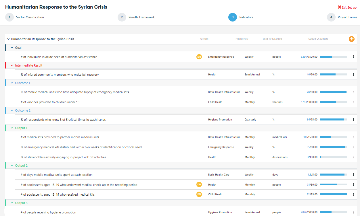Viewport: 360px width, 216px height.
Task: Go to step 1 Sector Classification
Action: pyautogui.click(x=9, y=17)
